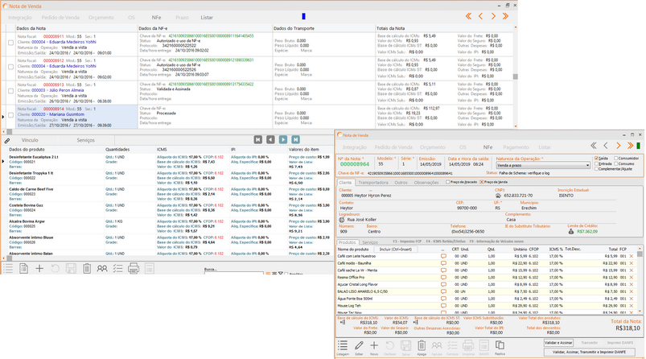Open comment icon on Resma Office Pro row
This screenshot has width=646, height=359.
[443, 278]
